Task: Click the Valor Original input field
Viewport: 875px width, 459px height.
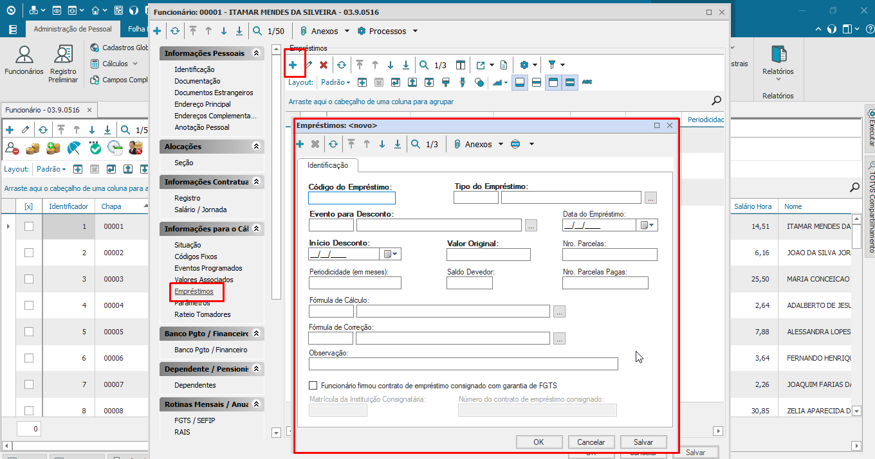Action: 488,255
